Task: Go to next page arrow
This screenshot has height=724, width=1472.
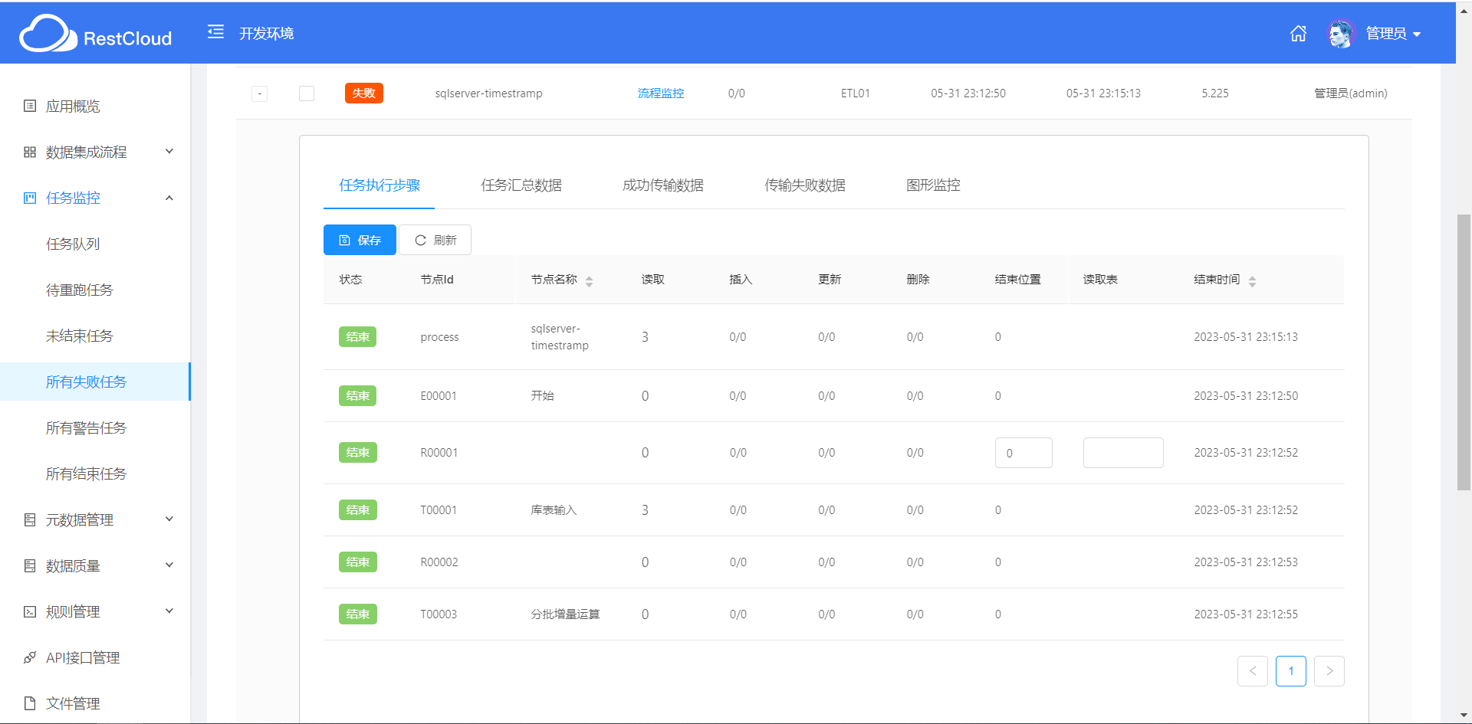Action: 1329,671
